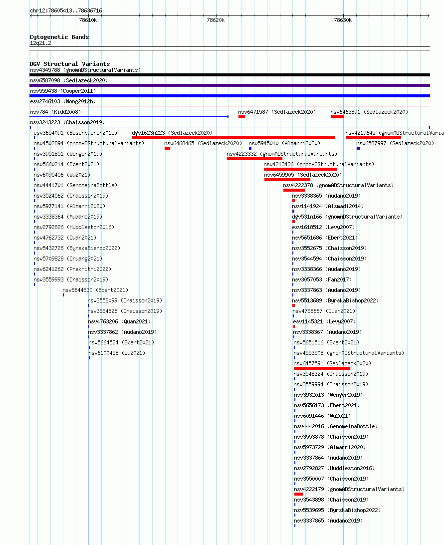The height and width of the screenshot is (545, 444).
Task: Click nsv6463891 (Sedlazeck2020) label
Action: (x=369, y=112)
